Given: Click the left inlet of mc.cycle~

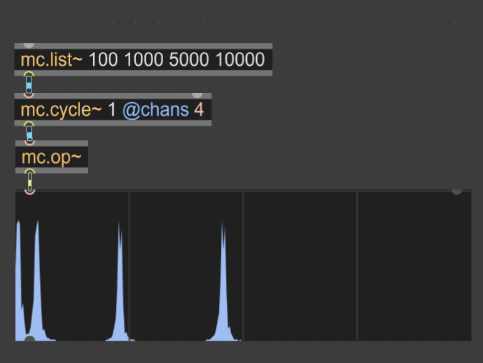Looking at the screenshot, I should coord(29,94).
